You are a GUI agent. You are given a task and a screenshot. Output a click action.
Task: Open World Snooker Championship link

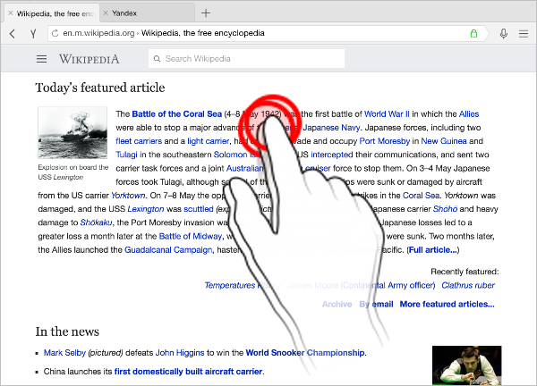305,353
